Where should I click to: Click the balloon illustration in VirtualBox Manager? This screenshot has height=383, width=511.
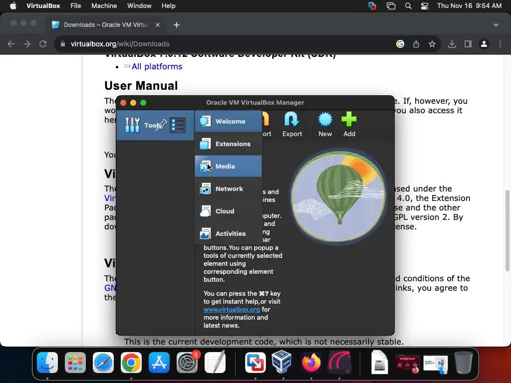(x=338, y=196)
